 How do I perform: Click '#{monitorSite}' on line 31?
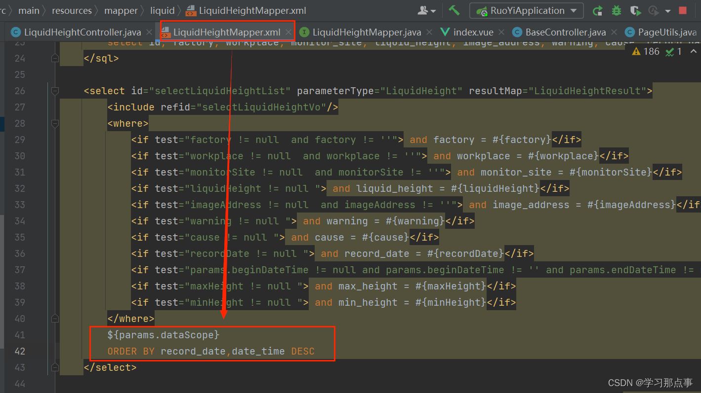click(x=611, y=172)
